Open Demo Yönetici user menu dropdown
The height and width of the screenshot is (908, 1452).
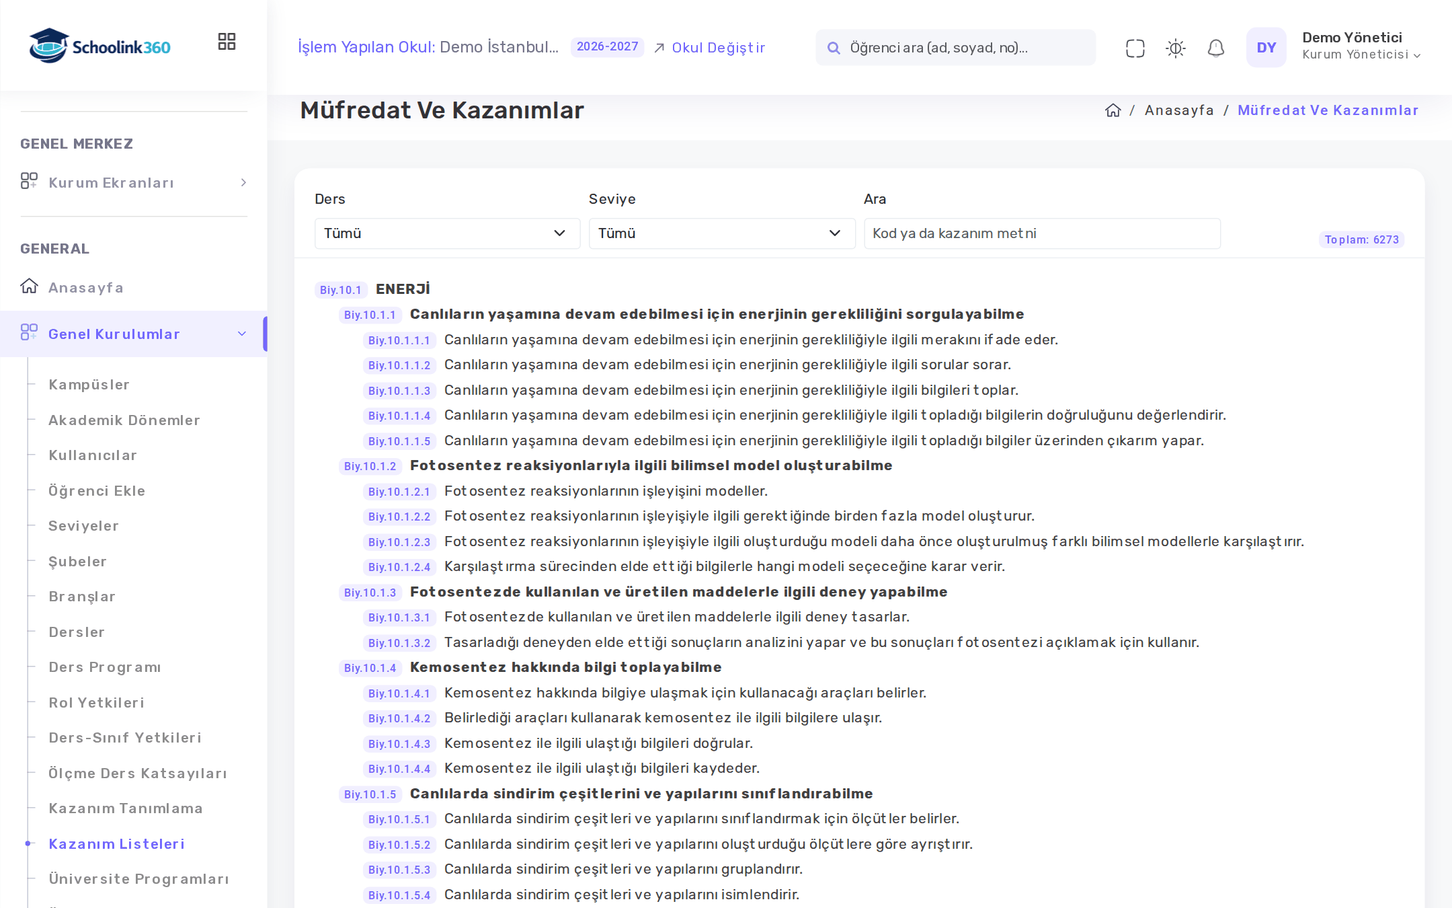[1361, 46]
